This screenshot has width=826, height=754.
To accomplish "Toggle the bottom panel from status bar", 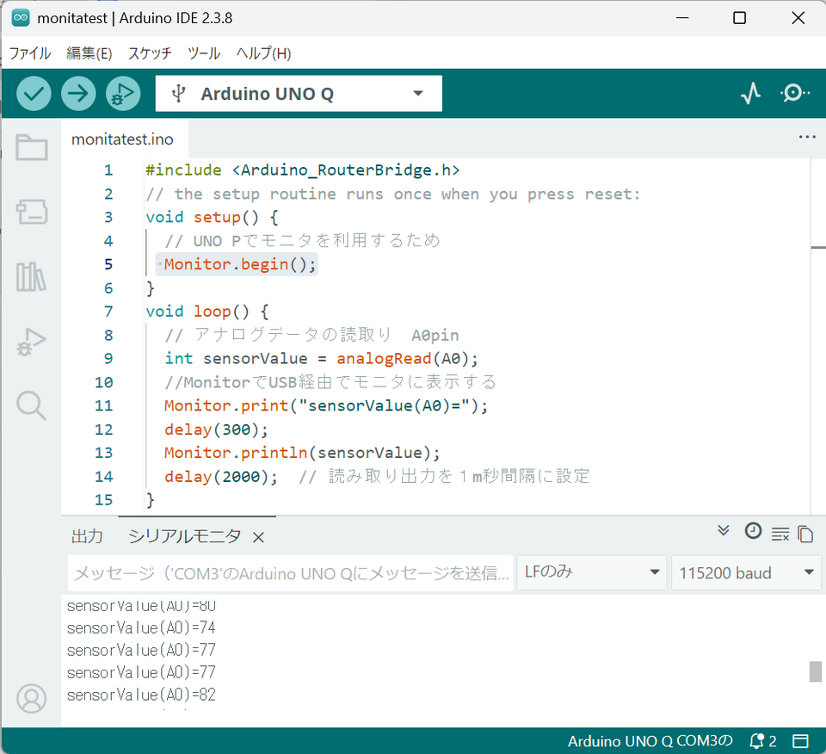I will click(800, 741).
